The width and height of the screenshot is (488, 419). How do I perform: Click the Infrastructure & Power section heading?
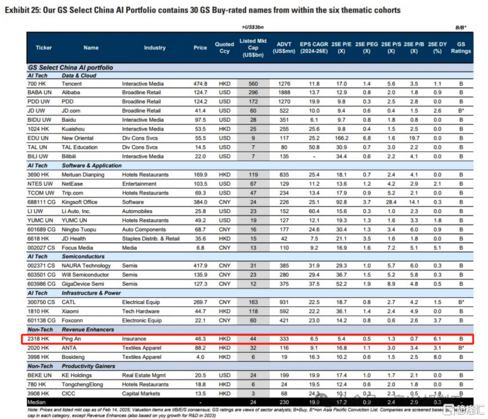click(92, 293)
